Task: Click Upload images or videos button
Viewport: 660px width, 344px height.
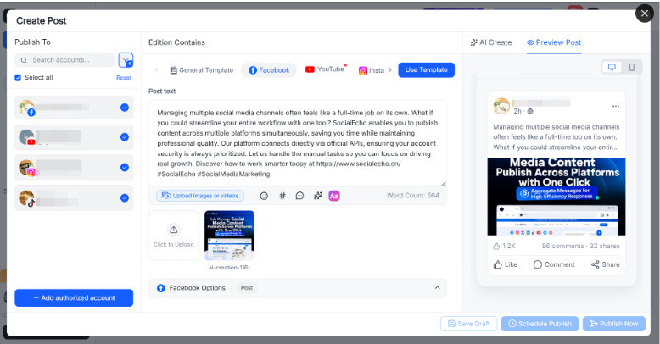Action: pos(200,196)
